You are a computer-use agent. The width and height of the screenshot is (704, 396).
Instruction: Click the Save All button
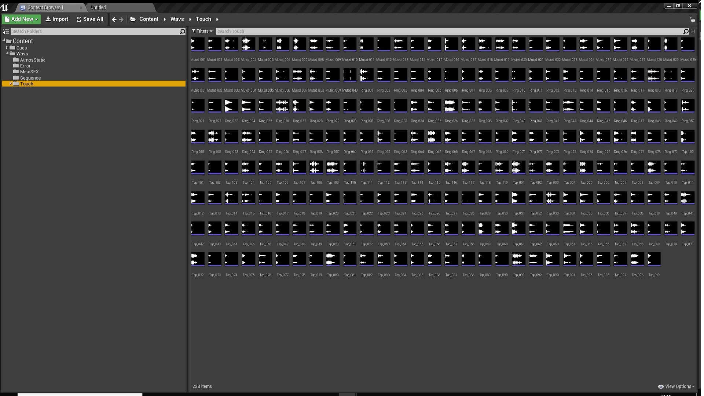click(90, 19)
